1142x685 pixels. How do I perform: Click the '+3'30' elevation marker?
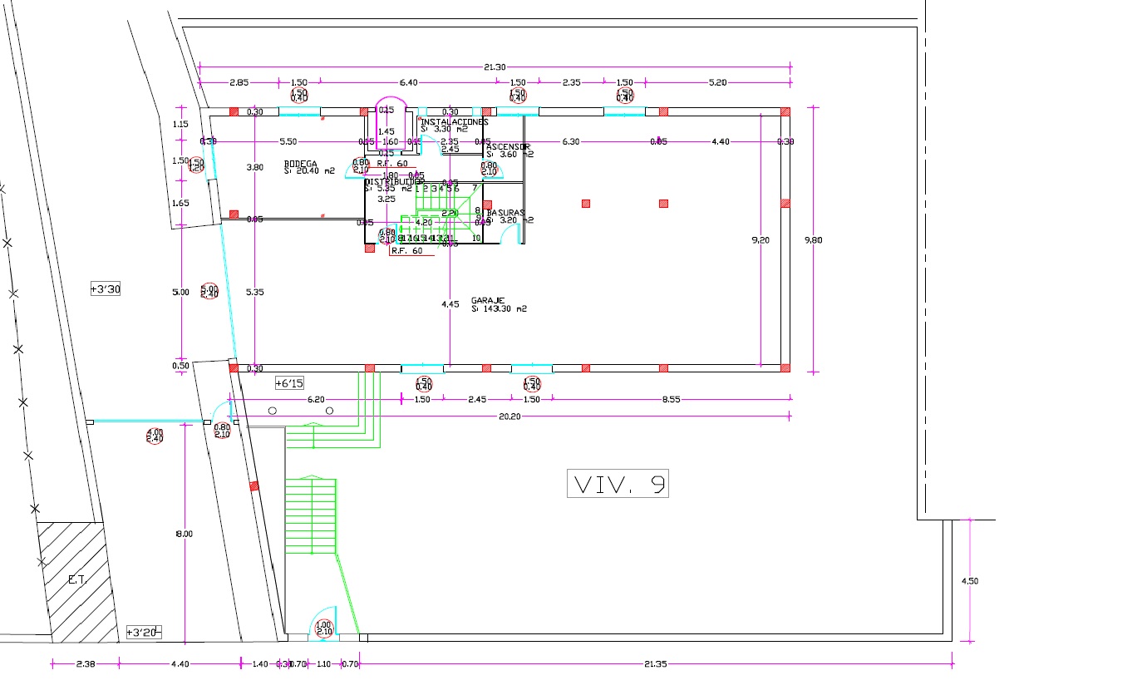tap(106, 289)
